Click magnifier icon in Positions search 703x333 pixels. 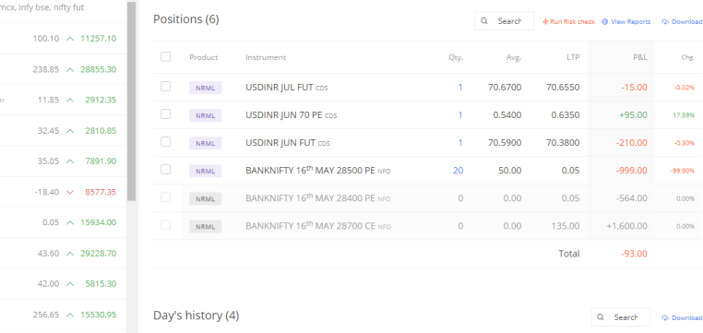(x=484, y=21)
